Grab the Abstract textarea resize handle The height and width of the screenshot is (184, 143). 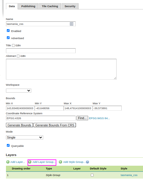click(x=115, y=78)
